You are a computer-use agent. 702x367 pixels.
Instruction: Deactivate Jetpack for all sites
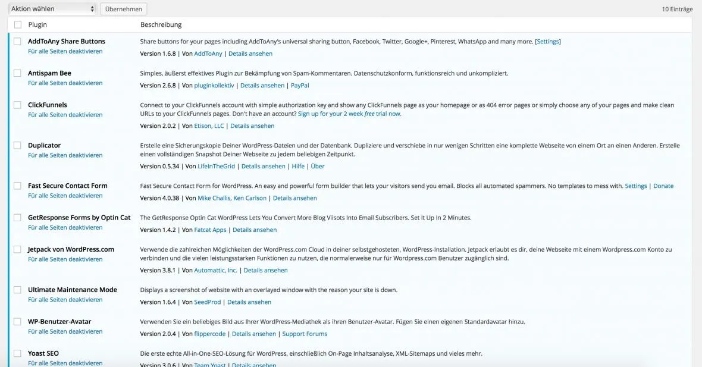click(x=65, y=259)
